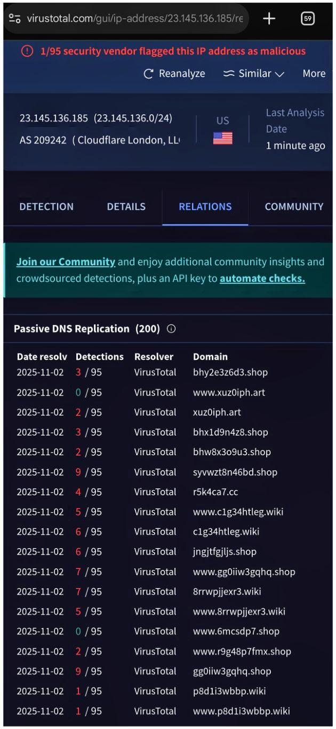Select the Relations tab
The height and width of the screenshot is (729, 336).
(x=205, y=207)
